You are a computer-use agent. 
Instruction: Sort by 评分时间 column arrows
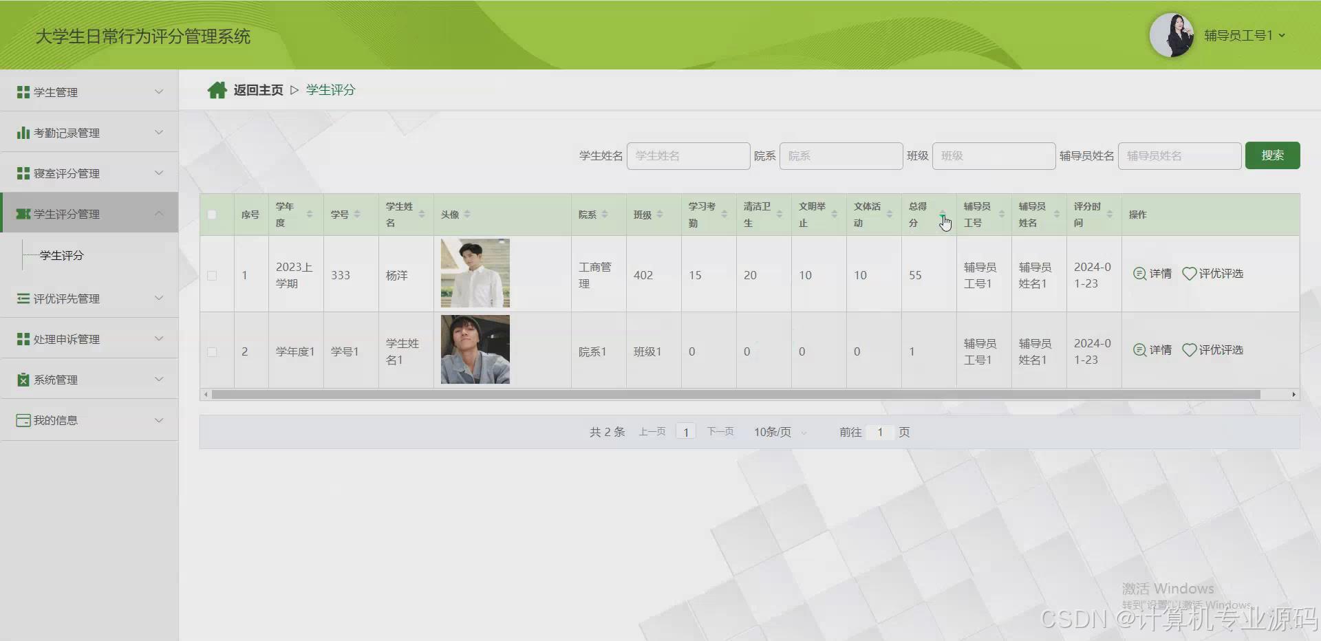pyautogui.click(x=1110, y=215)
